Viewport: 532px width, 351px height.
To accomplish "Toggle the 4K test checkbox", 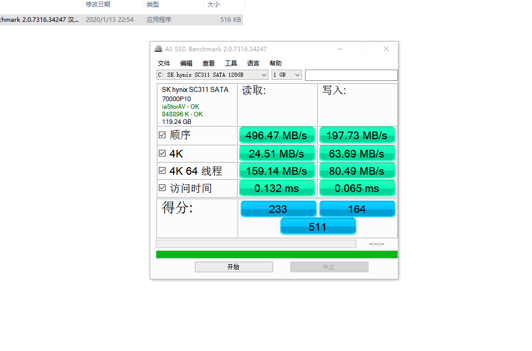I will coord(162,153).
